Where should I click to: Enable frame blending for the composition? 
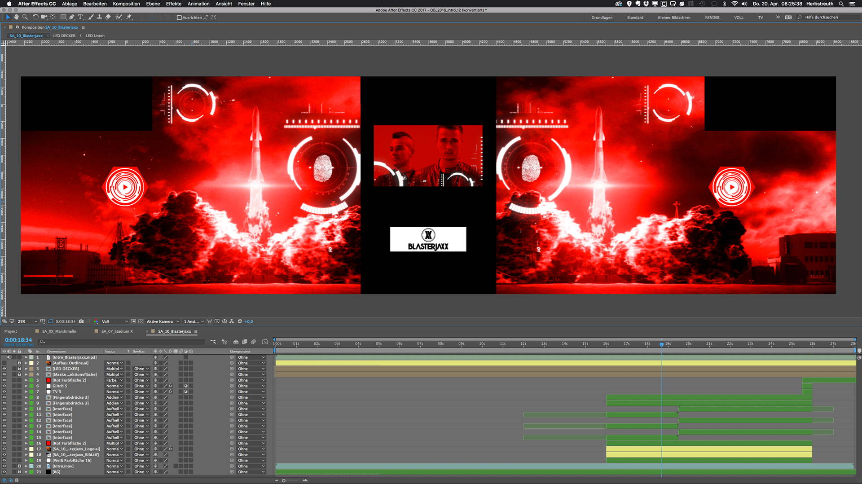tap(245, 342)
